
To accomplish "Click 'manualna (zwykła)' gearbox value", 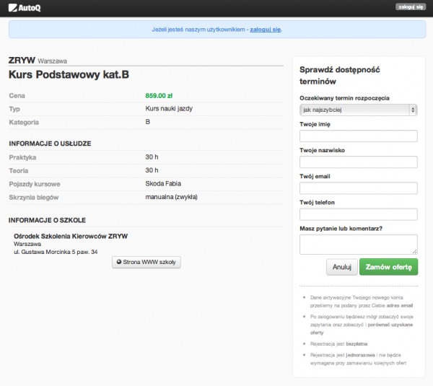I will click(172, 197).
